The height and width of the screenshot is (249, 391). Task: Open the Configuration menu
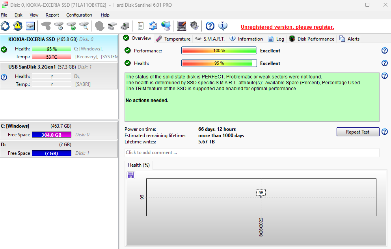tap(79, 15)
